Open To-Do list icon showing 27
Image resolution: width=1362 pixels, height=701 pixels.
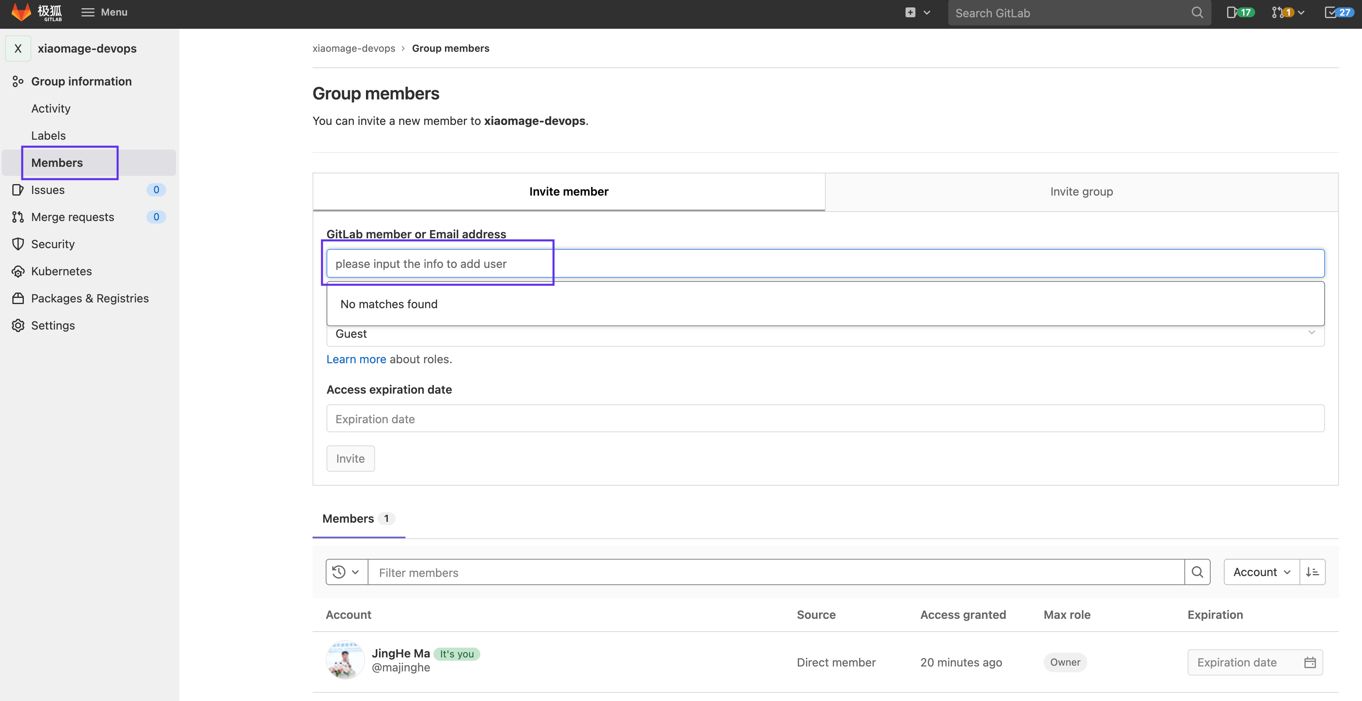[1339, 13]
